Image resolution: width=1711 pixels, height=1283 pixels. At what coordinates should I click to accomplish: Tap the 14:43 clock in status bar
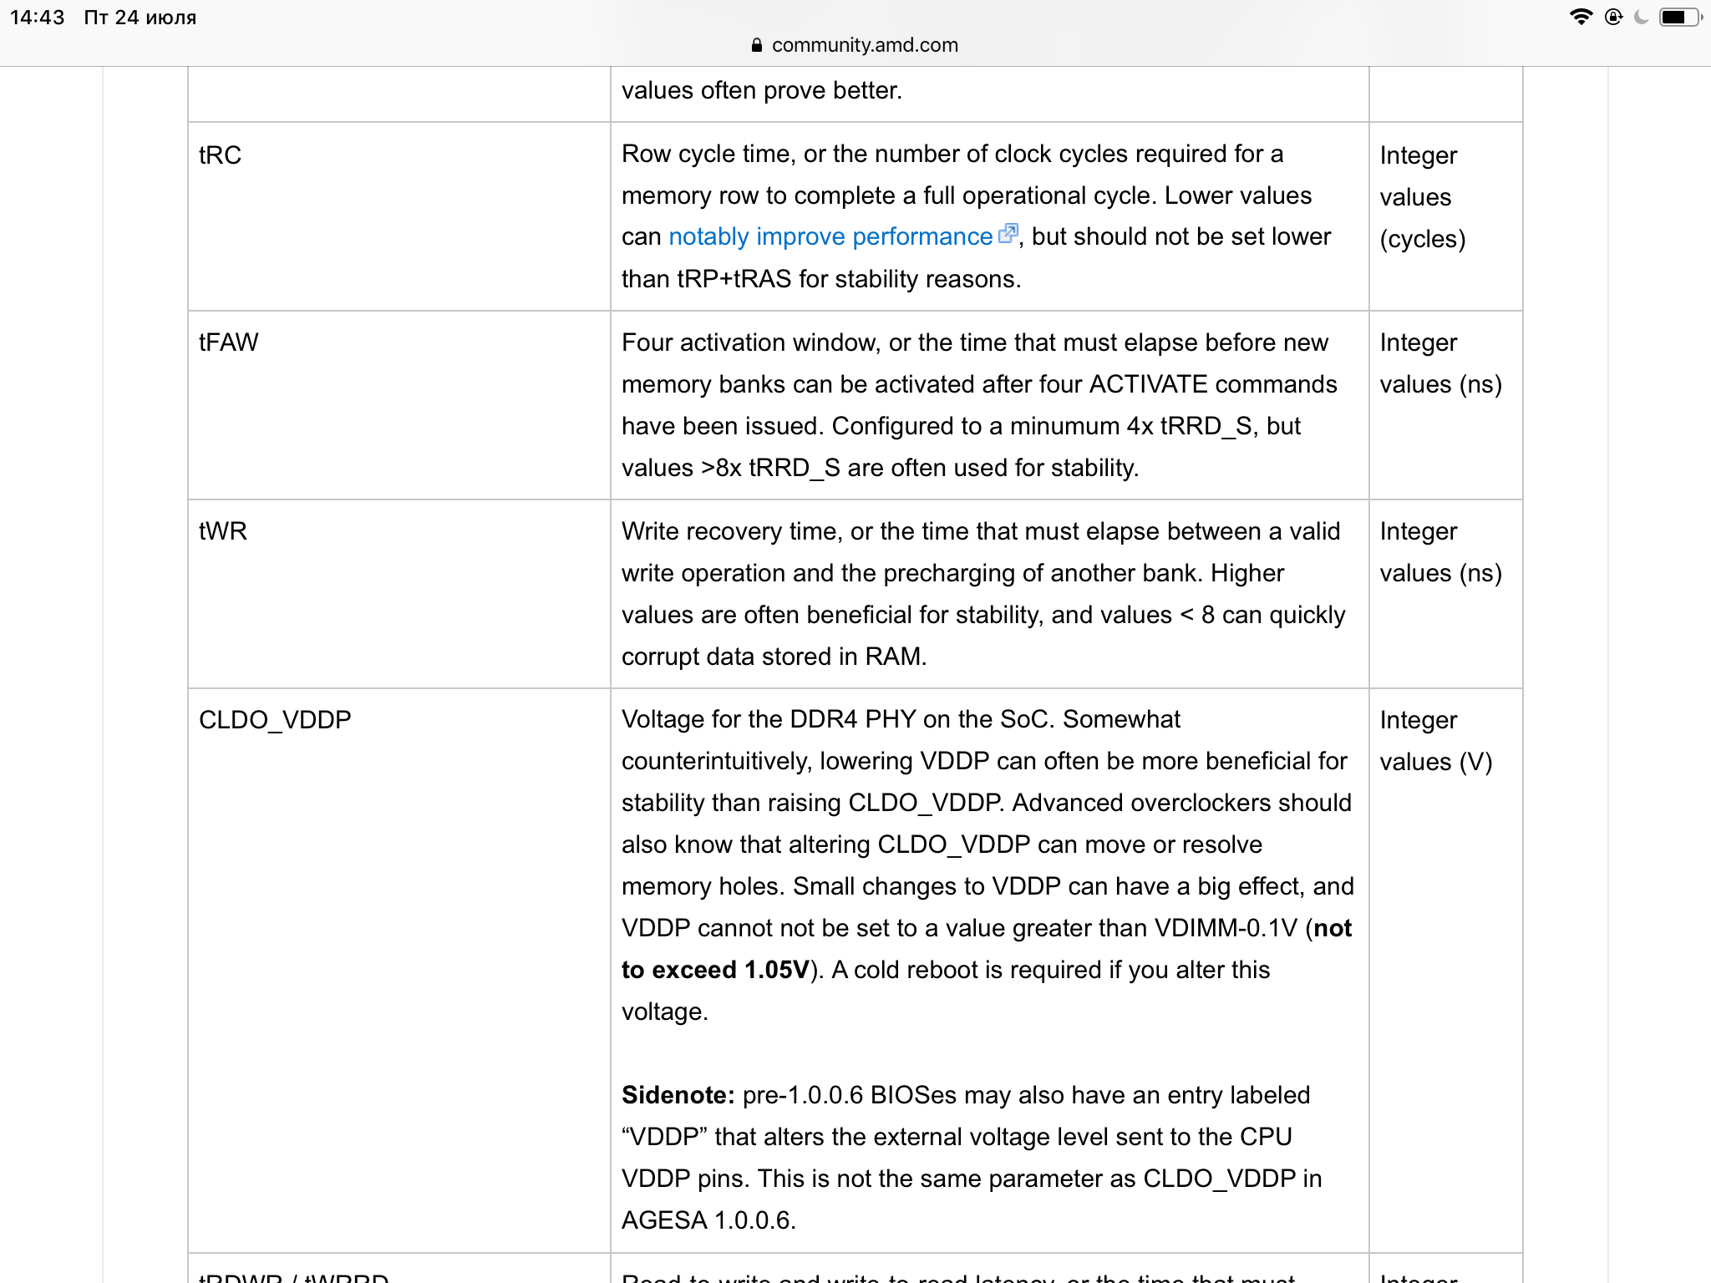click(x=37, y=18)
